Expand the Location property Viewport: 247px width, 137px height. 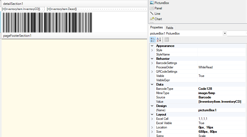point(152,127)
